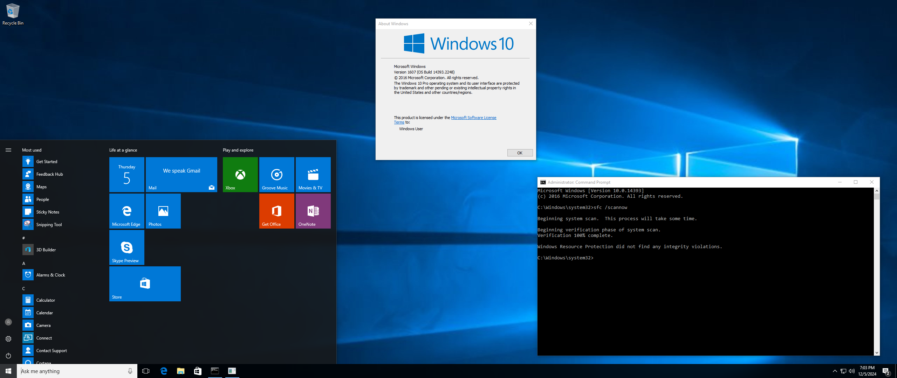Click the Play and explore group header

click(x=238, y=150)
